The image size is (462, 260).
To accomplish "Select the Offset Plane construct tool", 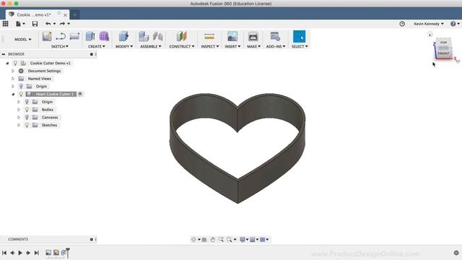I will [x=181, y=37].
